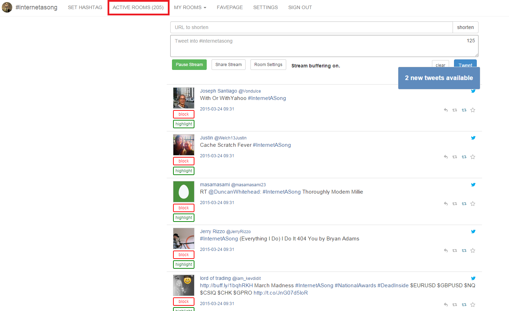Click blue retweet icon on lord of trading's tweet
The height and width of the screenshot is (311, 509).
[x=464, y=305]
